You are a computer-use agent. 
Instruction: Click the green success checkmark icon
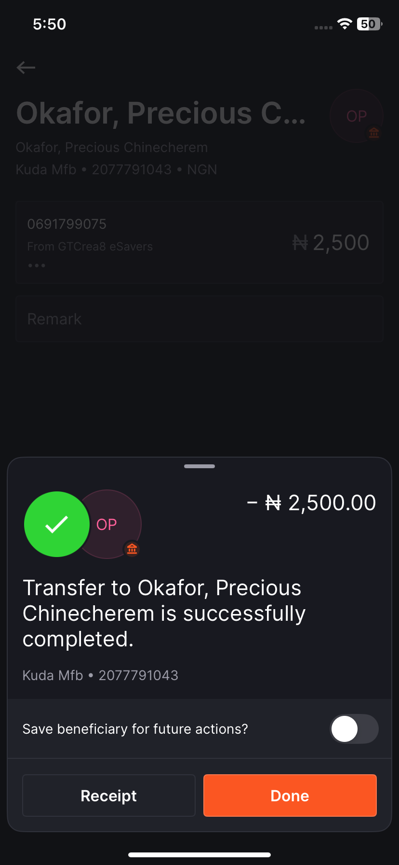pos(57,524)
